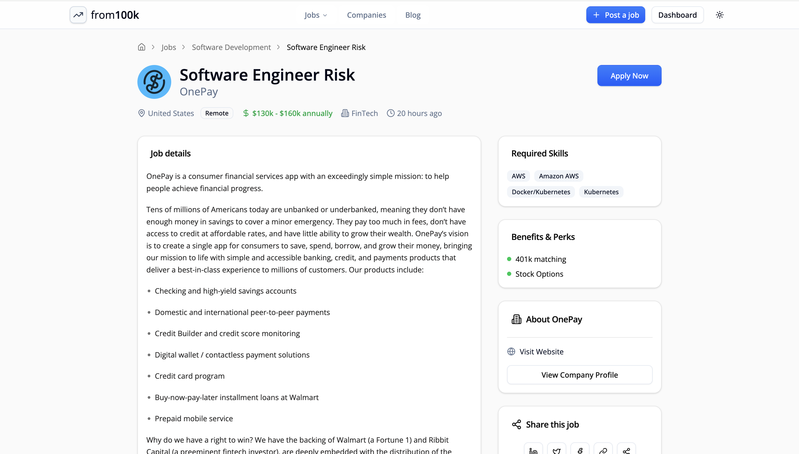Viewport: 799px width, 454px height.
Task: Click the rightmost share icon button
Action: coord(626,450)
